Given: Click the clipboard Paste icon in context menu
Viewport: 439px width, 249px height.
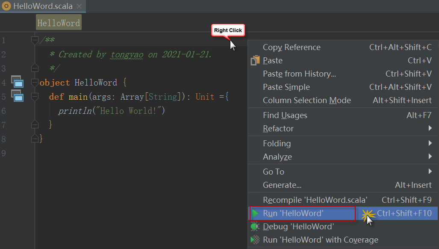Looking at the screenshot, I should pos(255,61).
